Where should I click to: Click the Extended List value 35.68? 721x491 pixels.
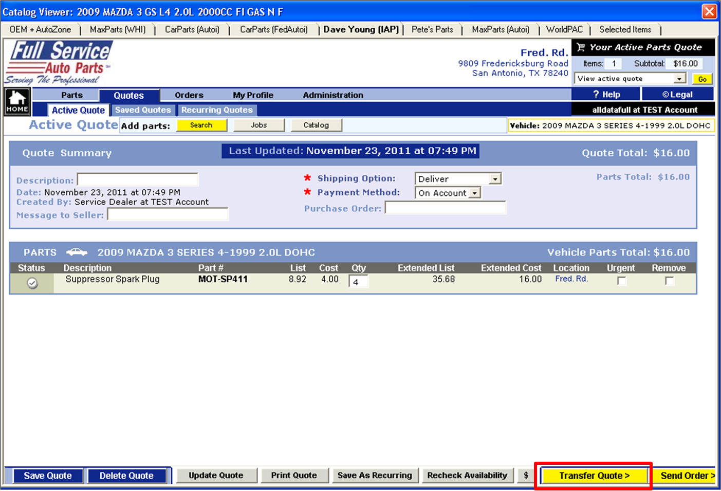coord(443,279)
